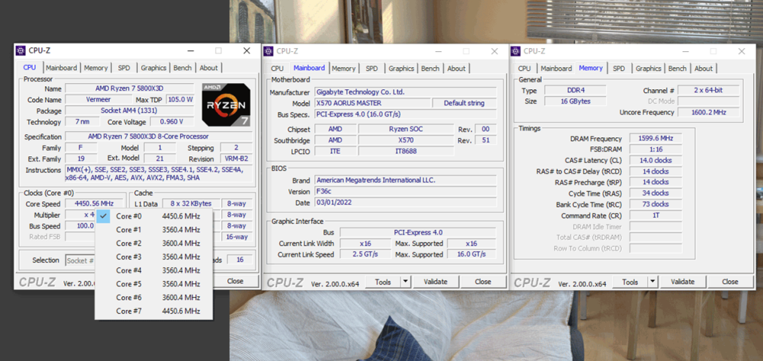This screenshot has height=361, width=763.
Task: Click Tools button in the Memory window
Action: tap(630, 282)
